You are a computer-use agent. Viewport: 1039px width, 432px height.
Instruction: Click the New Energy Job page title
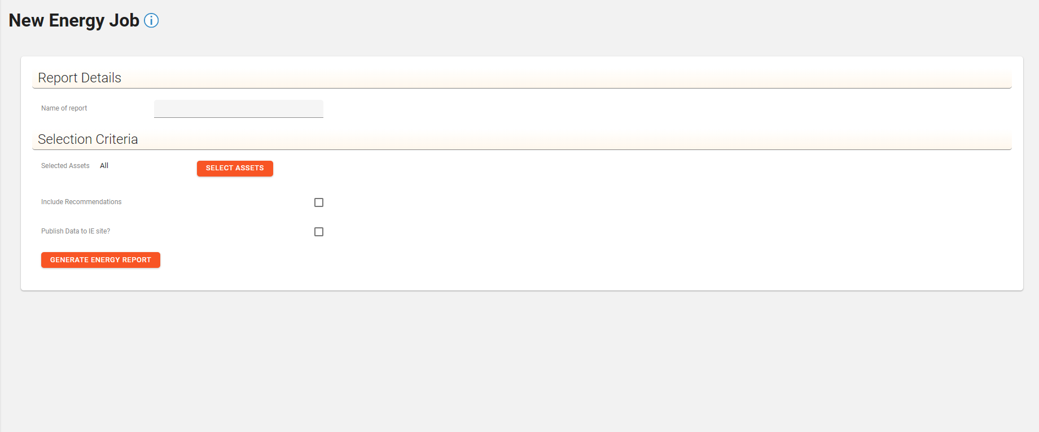(x=74, y=21)
